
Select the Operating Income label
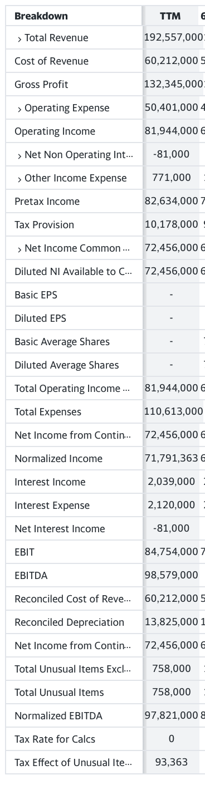(55, 131)
